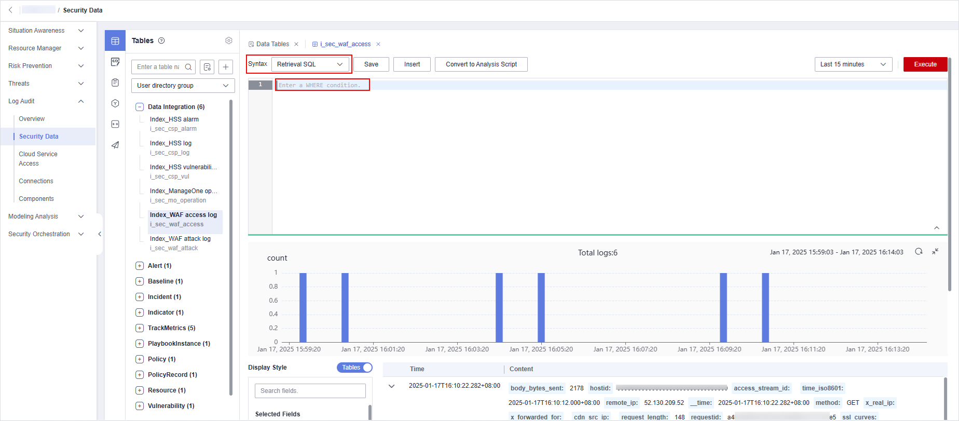
Task: Open Security Data in navigation
Action: [x=39, y=137]
